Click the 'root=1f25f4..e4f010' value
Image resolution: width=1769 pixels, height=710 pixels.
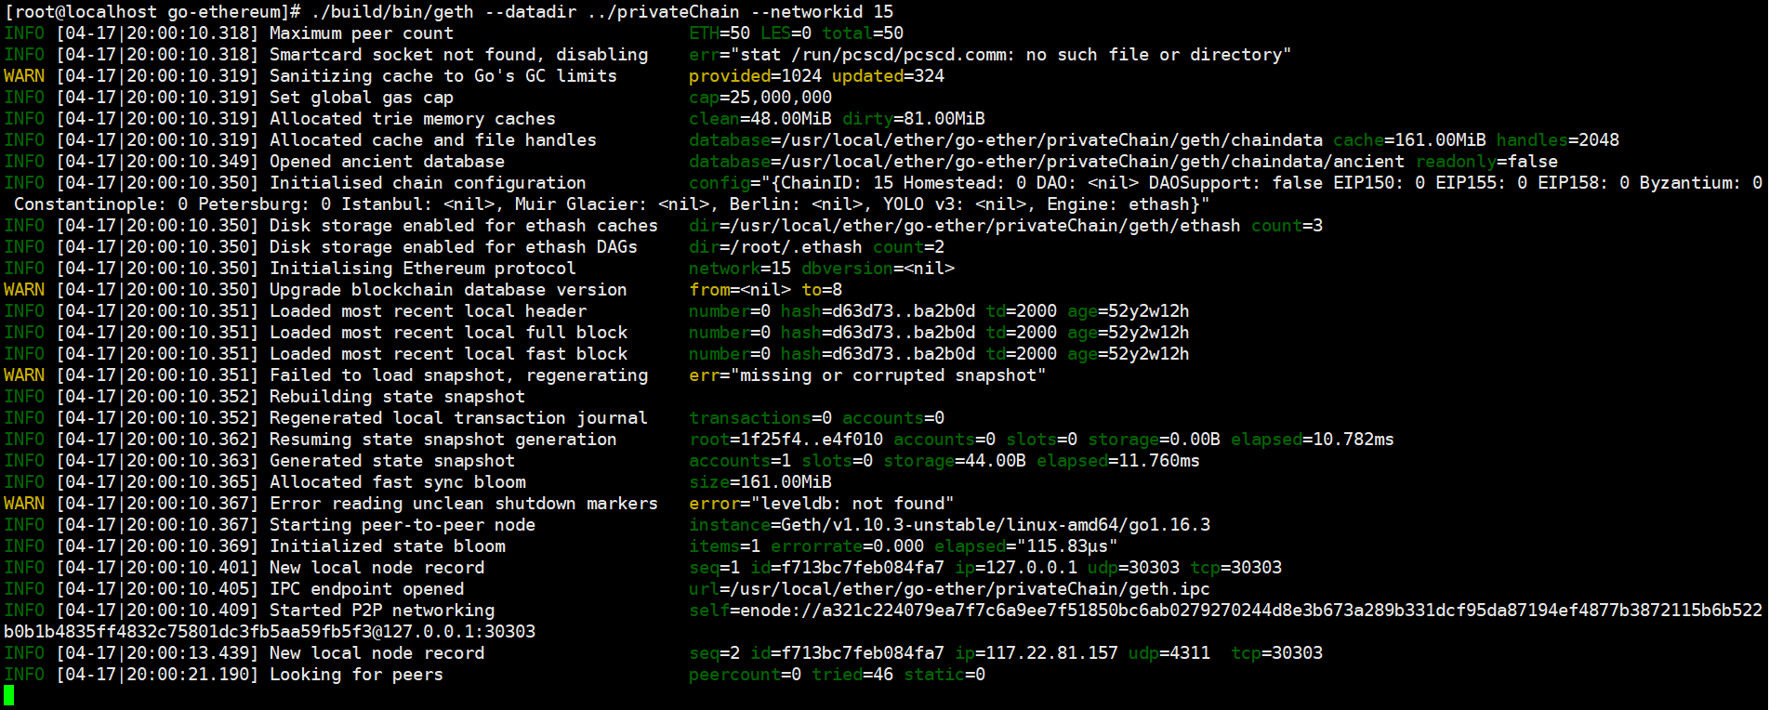pos(785,440)
